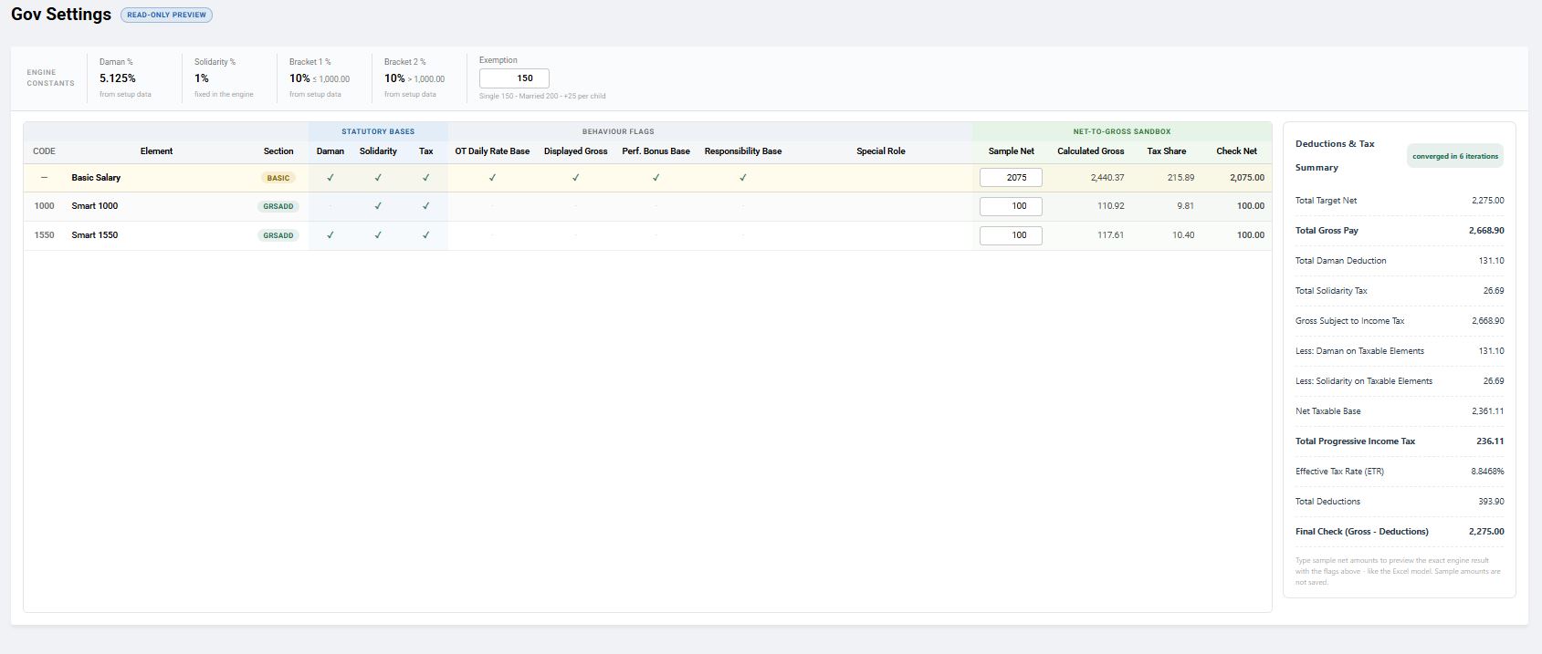Click calculated gross value 117.61
Screen dimensions: 1542x654
pos(1110,235)
